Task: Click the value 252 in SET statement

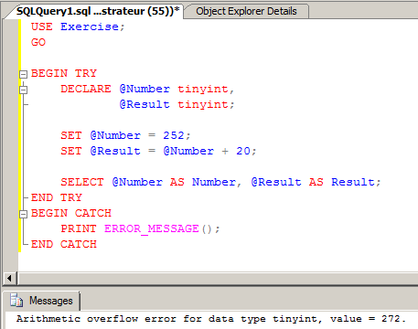Action: (x=173, y=135)
